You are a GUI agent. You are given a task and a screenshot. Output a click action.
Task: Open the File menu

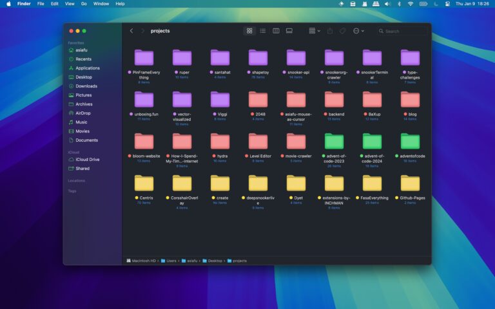(x=41, y=4)
